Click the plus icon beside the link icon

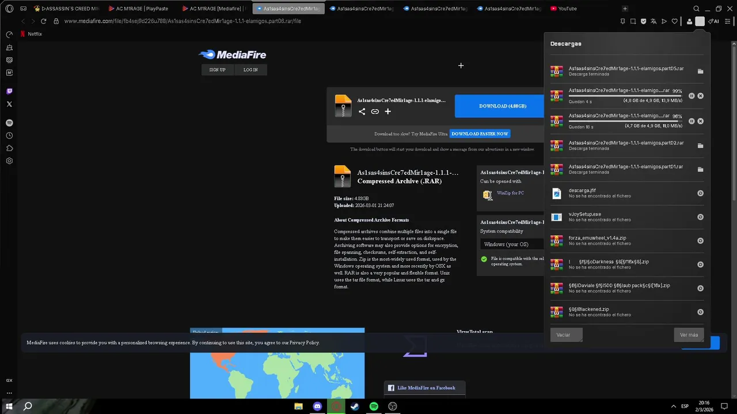click(x=388, y=112)
